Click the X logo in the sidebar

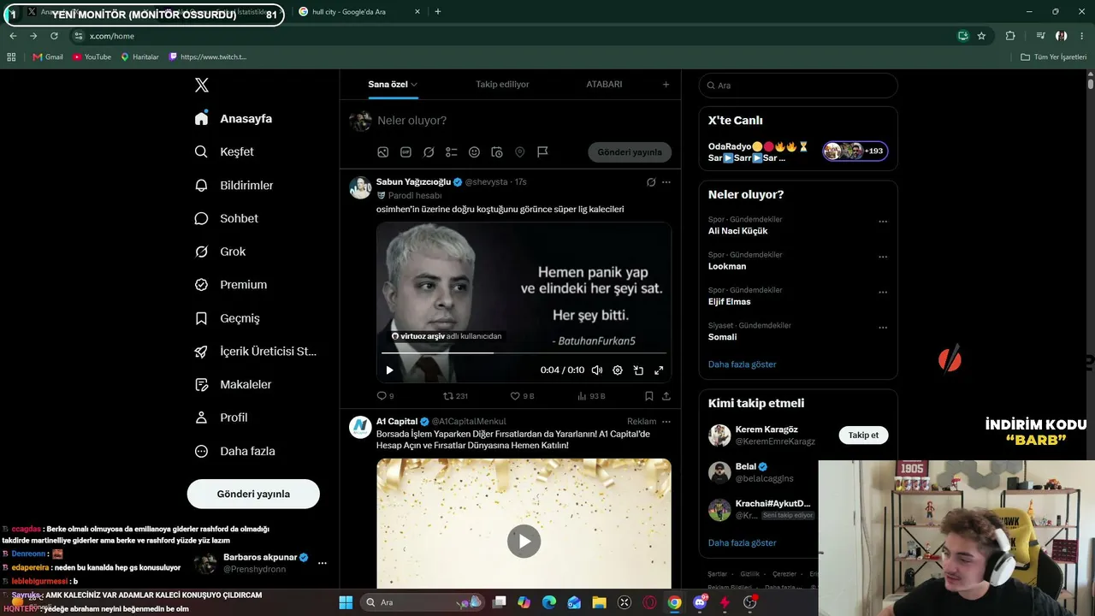(202, 85)
